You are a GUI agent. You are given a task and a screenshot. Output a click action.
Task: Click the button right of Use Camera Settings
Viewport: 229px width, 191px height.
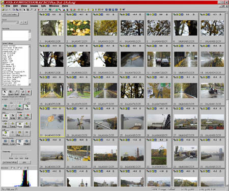click(24, 162)
